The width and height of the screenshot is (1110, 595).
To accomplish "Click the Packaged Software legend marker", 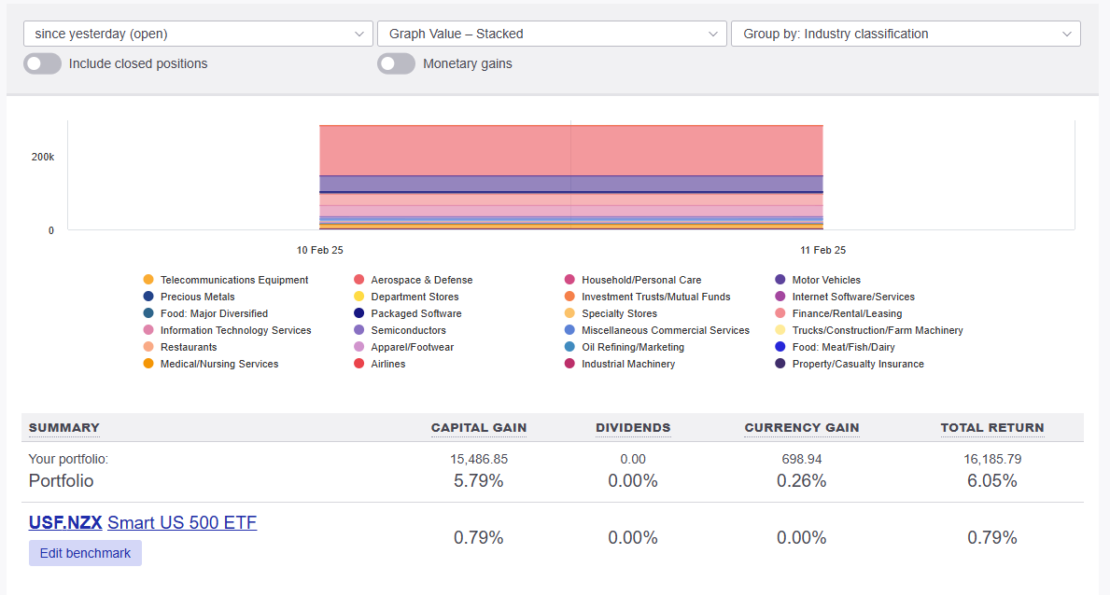I will pos(358,313).
